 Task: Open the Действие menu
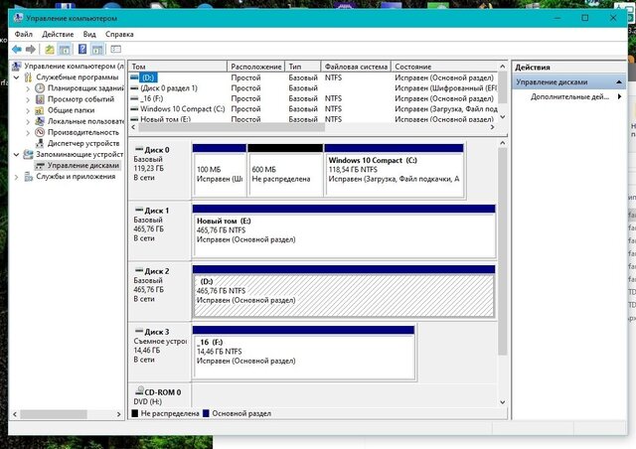(58, 34)
